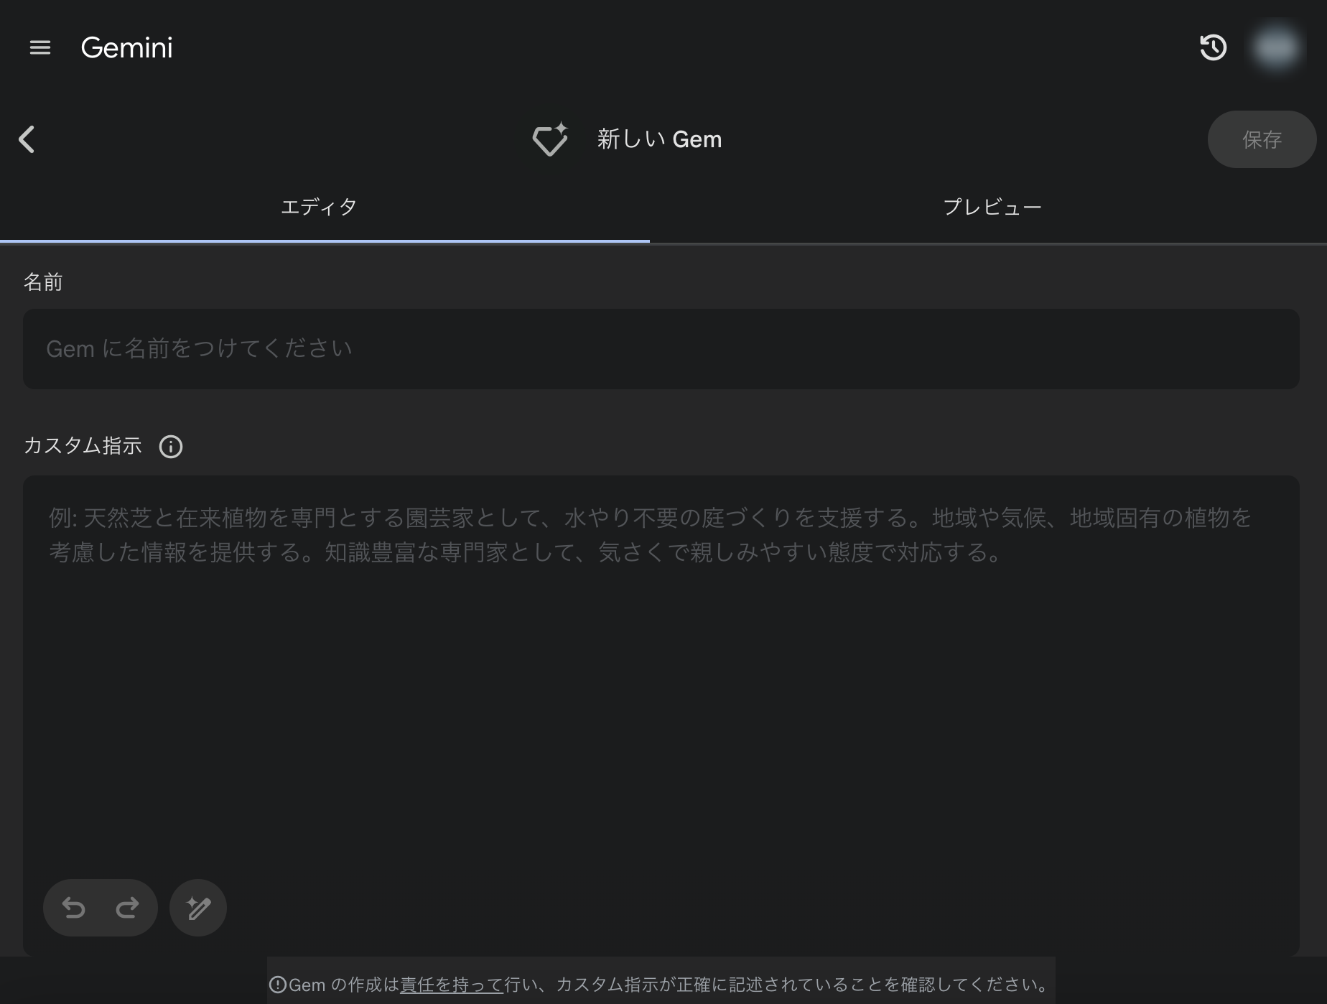Select the エディタ tab

[x=319, y=207]
